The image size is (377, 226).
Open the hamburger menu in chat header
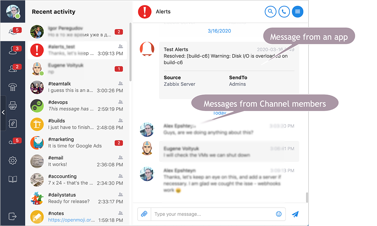pos(297,12)
